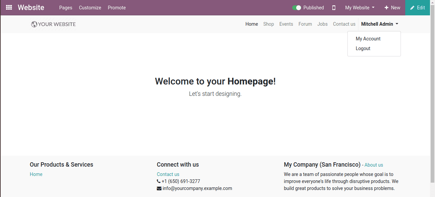Click My Company (San Francisco) heading
Screen dimensions: 435x197
pyautogui.click(x=322, y=165)
